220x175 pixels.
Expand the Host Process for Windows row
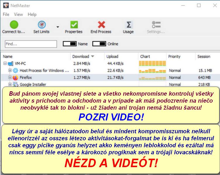coord(10,70)
